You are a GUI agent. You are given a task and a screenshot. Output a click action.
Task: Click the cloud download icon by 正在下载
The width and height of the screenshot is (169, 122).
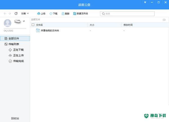tap(10, 50)
